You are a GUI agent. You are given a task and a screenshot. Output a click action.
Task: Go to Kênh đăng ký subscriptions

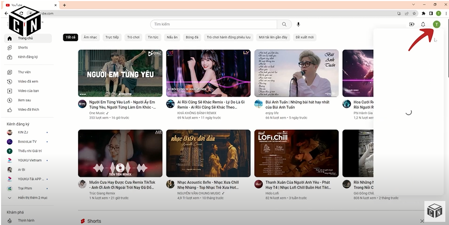tap(28, 57)
